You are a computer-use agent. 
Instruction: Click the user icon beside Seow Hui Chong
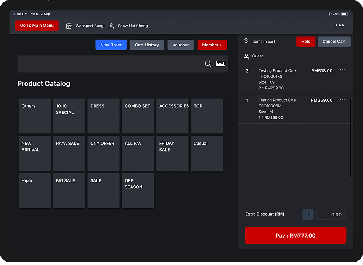[111, 26]
